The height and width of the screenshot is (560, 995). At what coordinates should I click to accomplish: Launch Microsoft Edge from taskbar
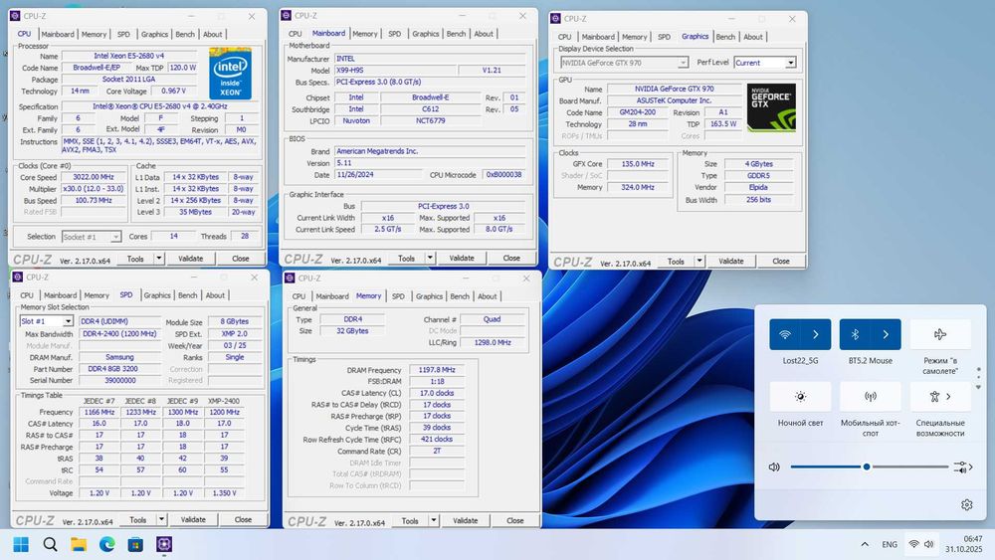(x=107, y=544)
